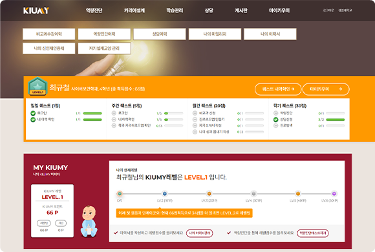The height and width of the screenshot is (252, 375).
Task: Select the LV.6 purple gem marker
Action: [x=334, y=194]
